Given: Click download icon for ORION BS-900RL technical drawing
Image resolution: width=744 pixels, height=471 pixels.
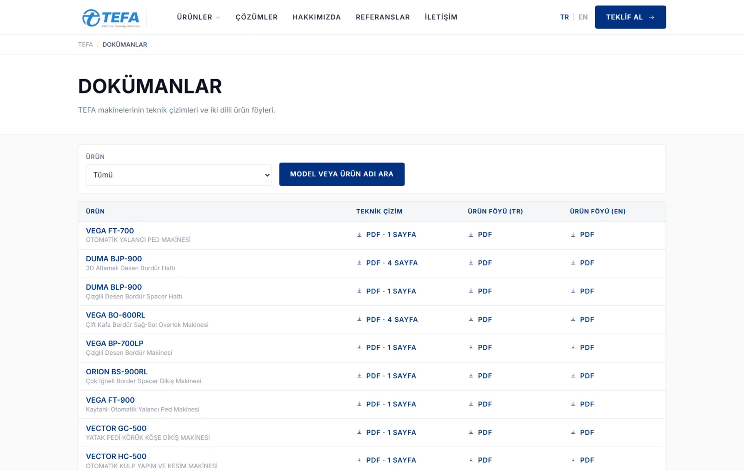Looking at the screenshot, I should point(359,376).
